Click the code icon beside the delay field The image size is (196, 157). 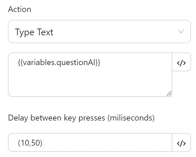point(181,143)
